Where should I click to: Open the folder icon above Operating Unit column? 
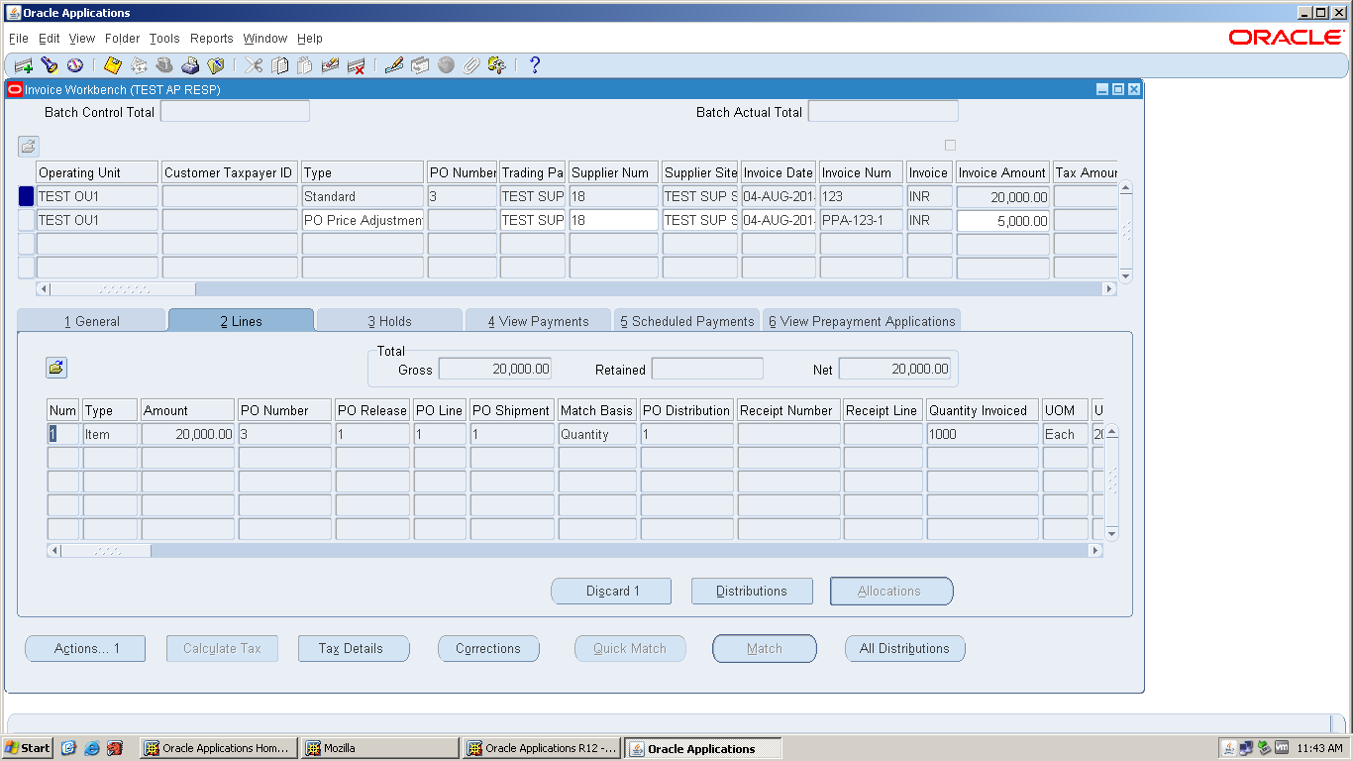click(x=28, y=146)
